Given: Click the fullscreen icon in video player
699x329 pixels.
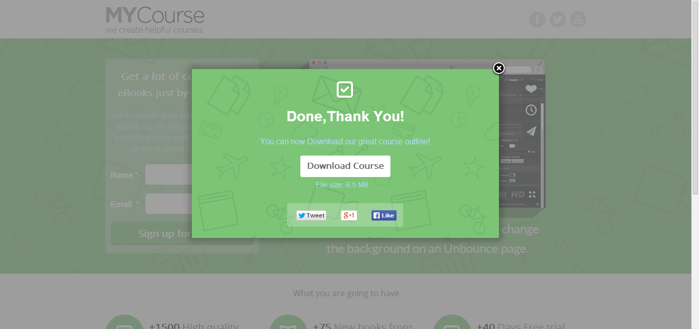Looking at the screenshot, I should point(532,194).
